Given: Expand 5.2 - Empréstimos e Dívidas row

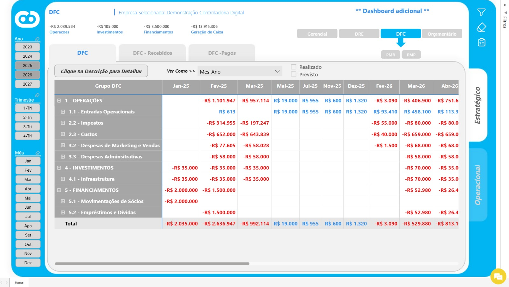Looking at the screenshot, I should 63,212.
